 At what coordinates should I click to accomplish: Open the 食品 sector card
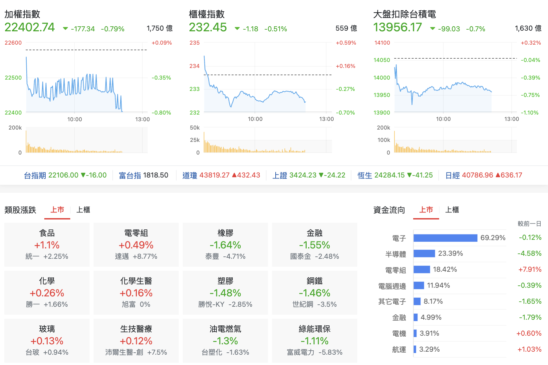[47, 245]
